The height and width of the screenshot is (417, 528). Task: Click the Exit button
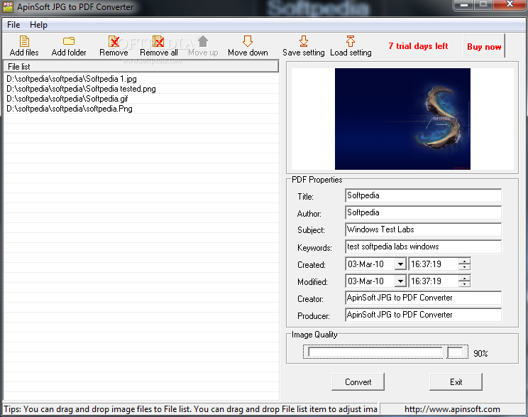[456, 381]
